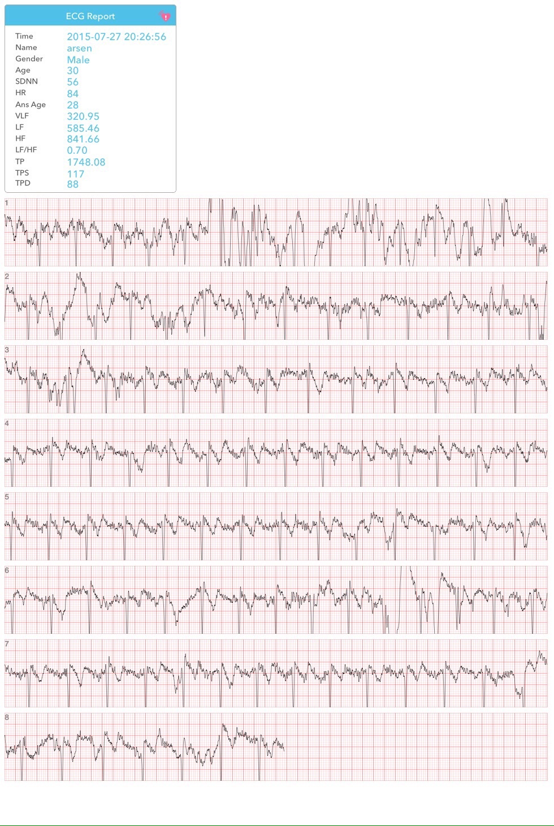Open ECG strip number 8
The width and height of the screenshot is (554, 826).
coord(276,747)
